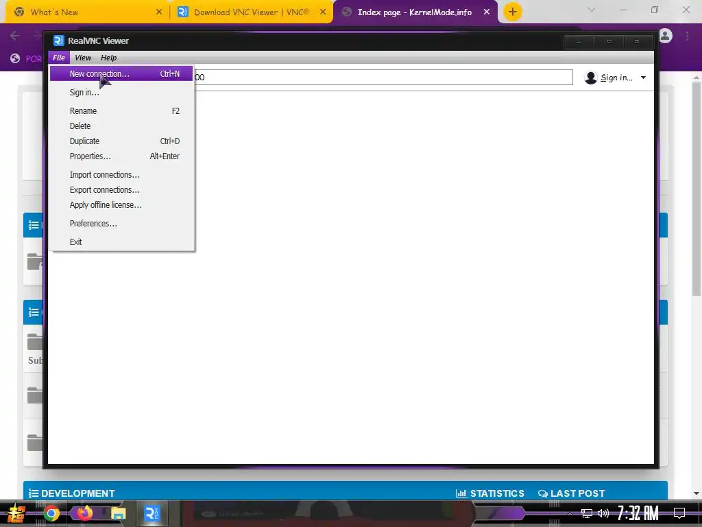Select Rename menu entry
702x527 pixels.
[121, 110]
